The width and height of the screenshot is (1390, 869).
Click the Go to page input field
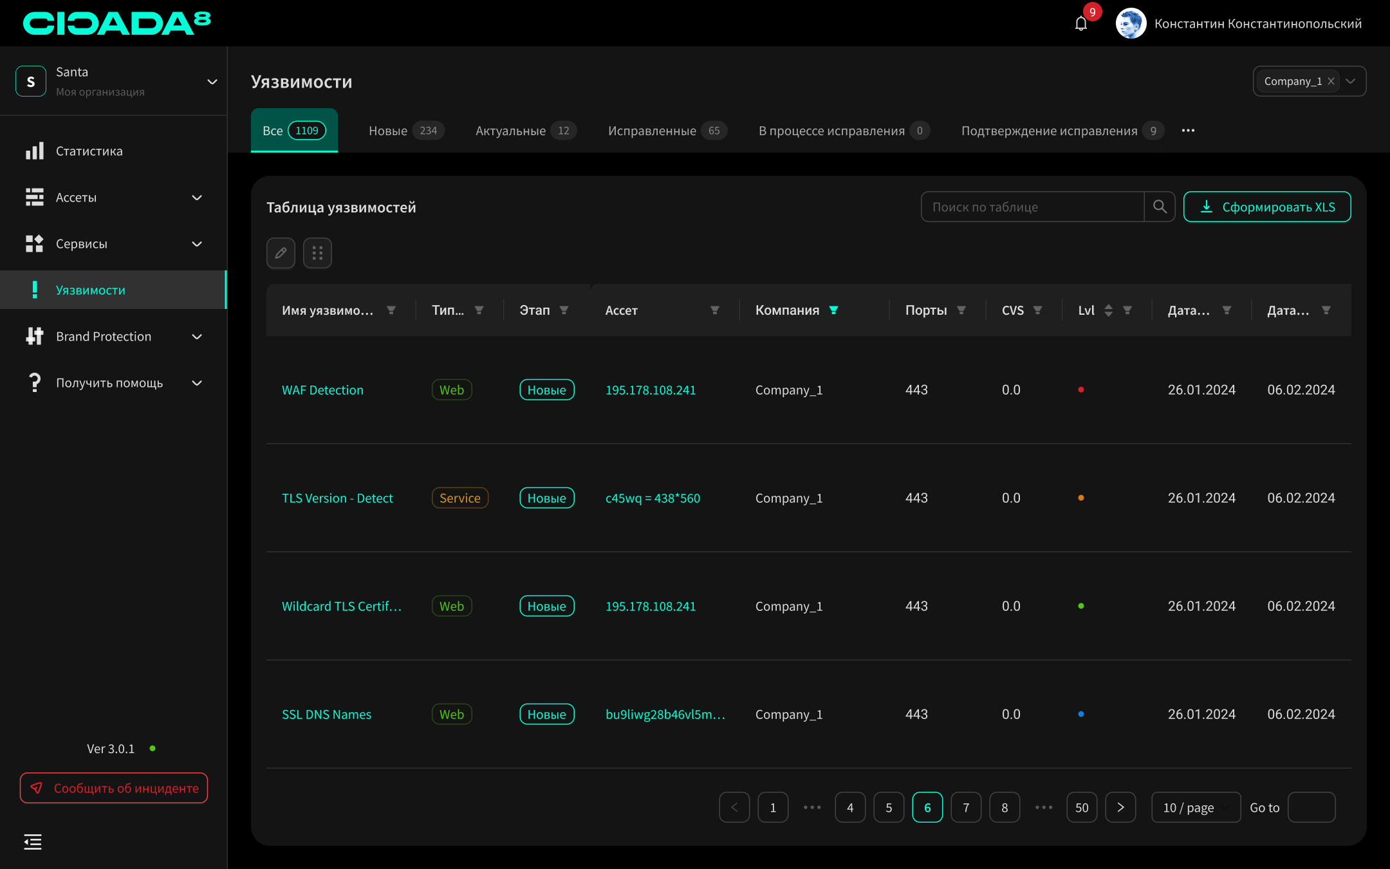(1311, 807)
